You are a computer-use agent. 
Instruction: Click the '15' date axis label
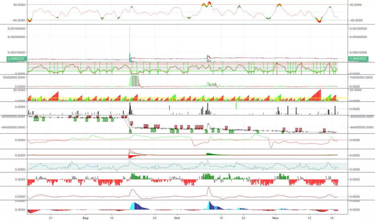pyautogui.click(x=221, y=218)
